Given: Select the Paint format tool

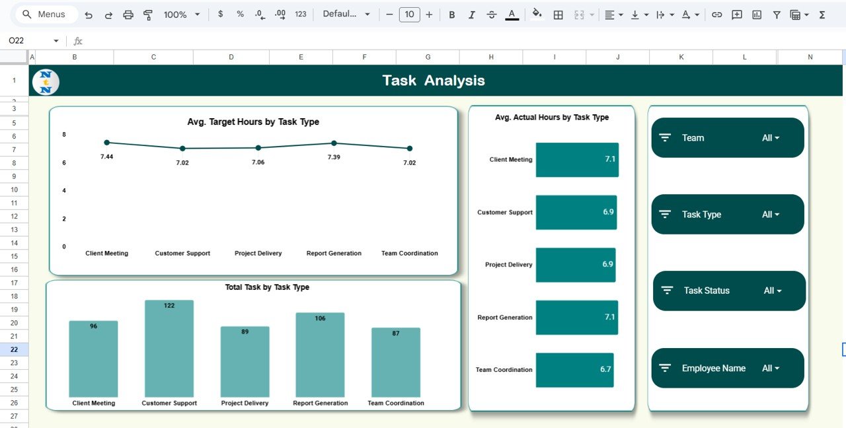Looking at the screenshot, I should tap(147, 14).
